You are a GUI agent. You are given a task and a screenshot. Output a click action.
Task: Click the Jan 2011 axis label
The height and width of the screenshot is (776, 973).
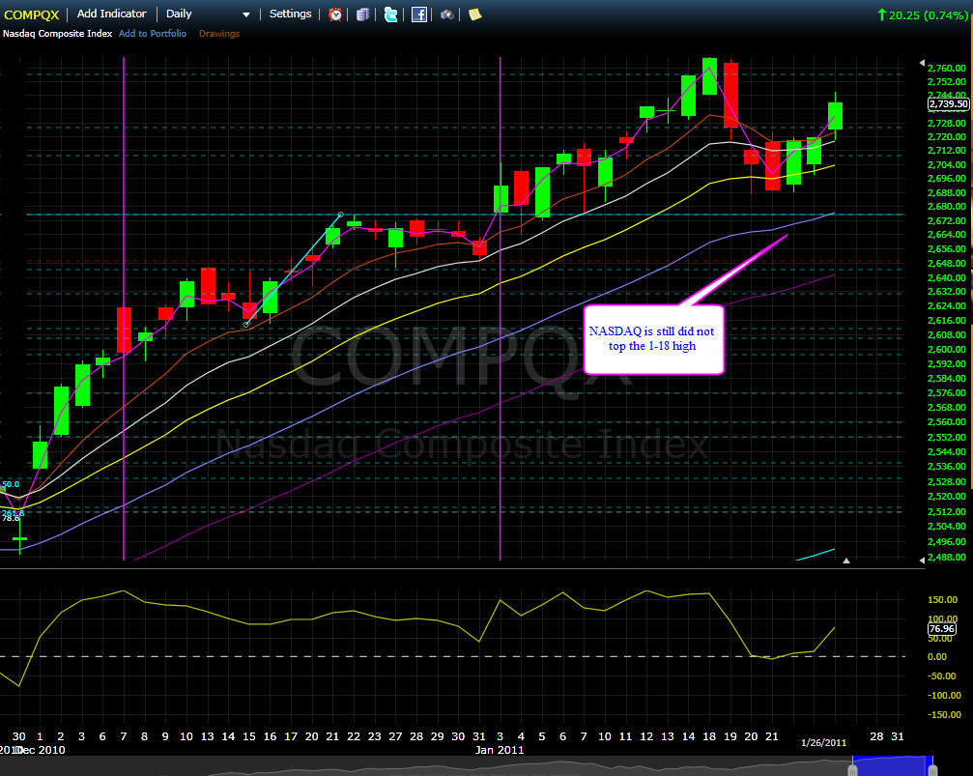pyautogui.click(x=500, y=750)
